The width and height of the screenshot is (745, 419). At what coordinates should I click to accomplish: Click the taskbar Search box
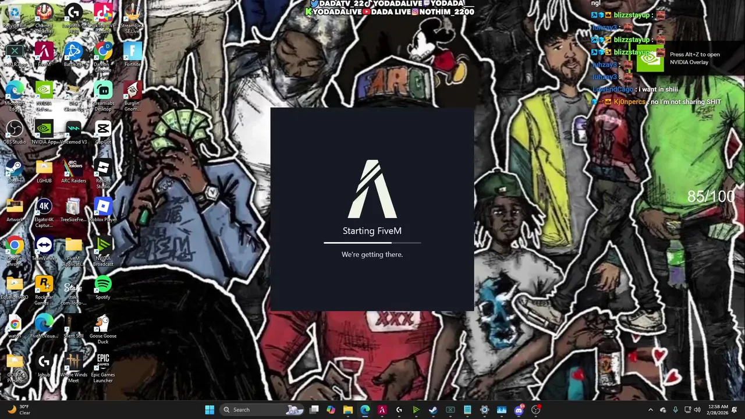(x=262, y=410)
